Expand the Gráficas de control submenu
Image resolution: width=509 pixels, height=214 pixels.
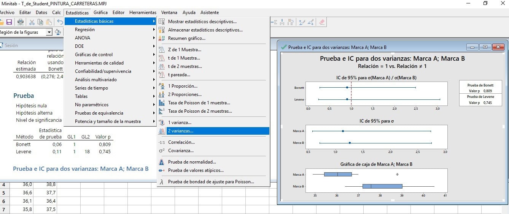tap(94, 55)
